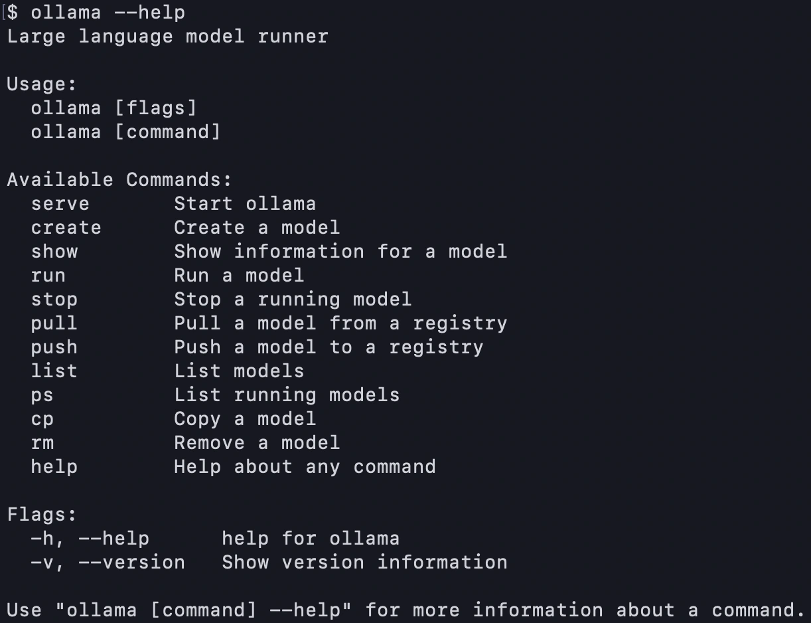
Task: Click the 'list' command name
Action: tap(54, 371)
